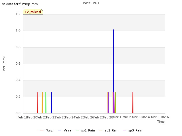Click the blue Vaira spike near Feb 22
182x136 pixels.
tap(51, 103)
